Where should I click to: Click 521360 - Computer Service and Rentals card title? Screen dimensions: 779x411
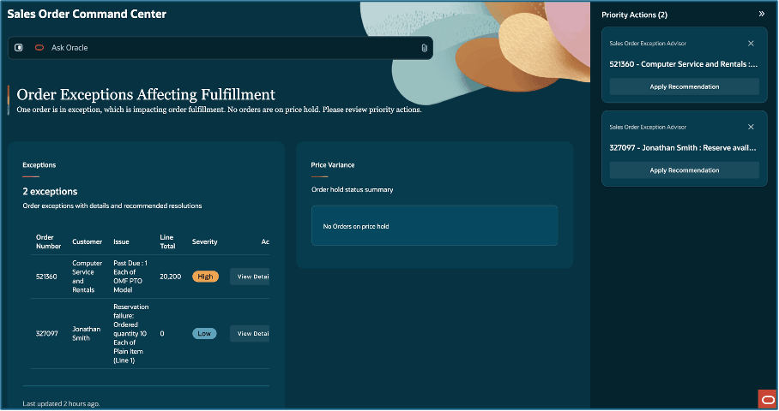[683, 64]
